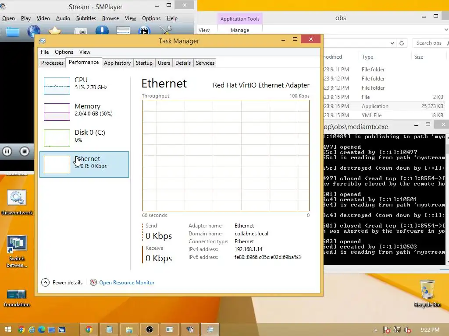The width and height of the screenshot is (449, 336).
Task: Open the View tab in Explorer ribbon
Action: [x=204, y=30]
